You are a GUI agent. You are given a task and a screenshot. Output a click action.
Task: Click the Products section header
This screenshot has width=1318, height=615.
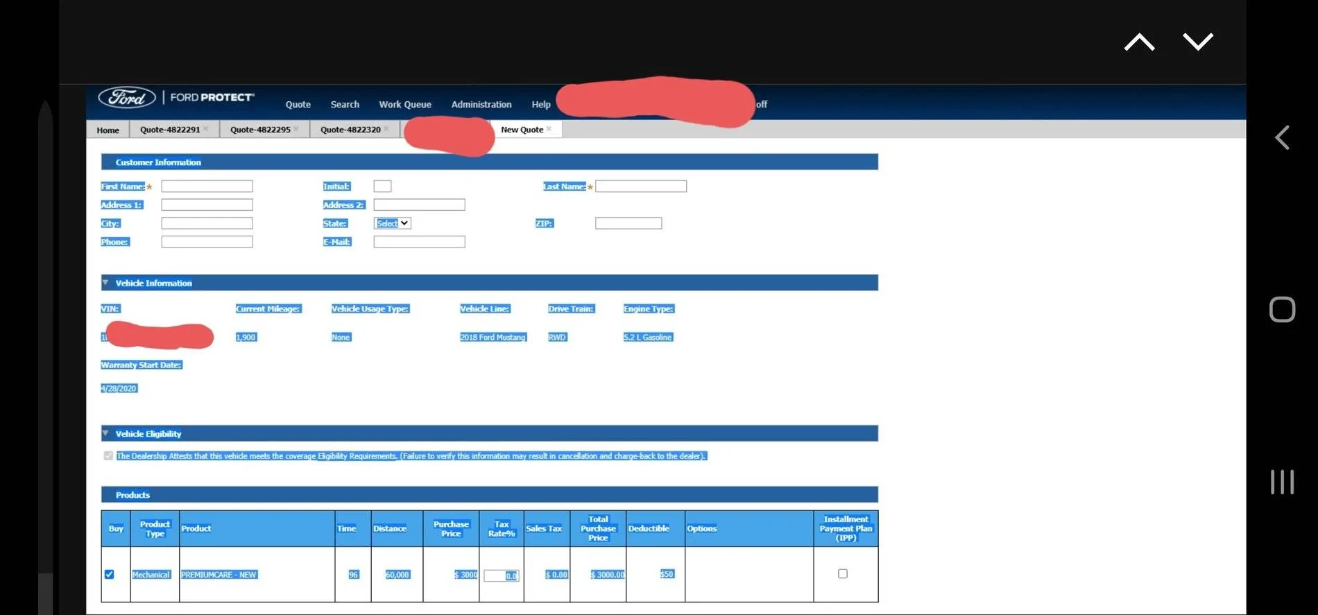pos(490,495)
